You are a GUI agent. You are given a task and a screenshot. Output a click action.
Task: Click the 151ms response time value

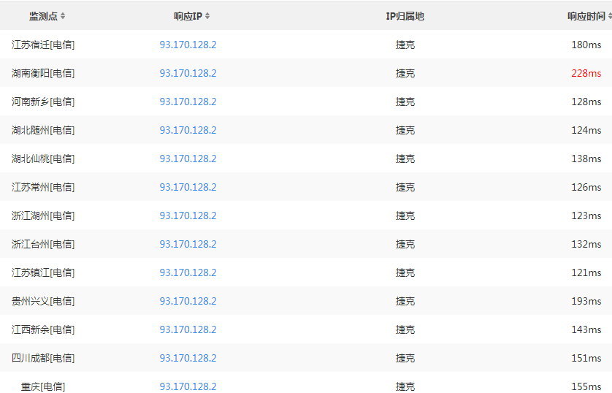click(586, 358)
